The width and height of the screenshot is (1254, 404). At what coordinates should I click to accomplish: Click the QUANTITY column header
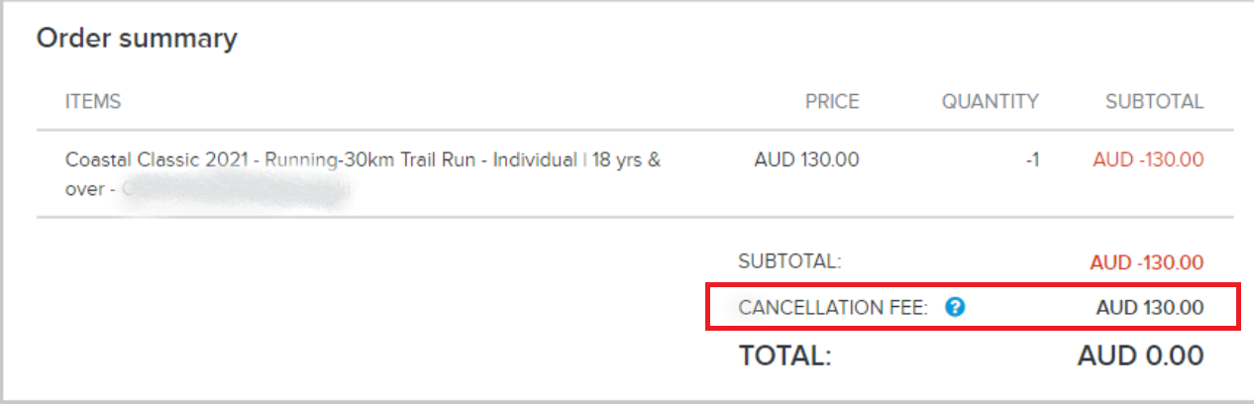[991, 101]
